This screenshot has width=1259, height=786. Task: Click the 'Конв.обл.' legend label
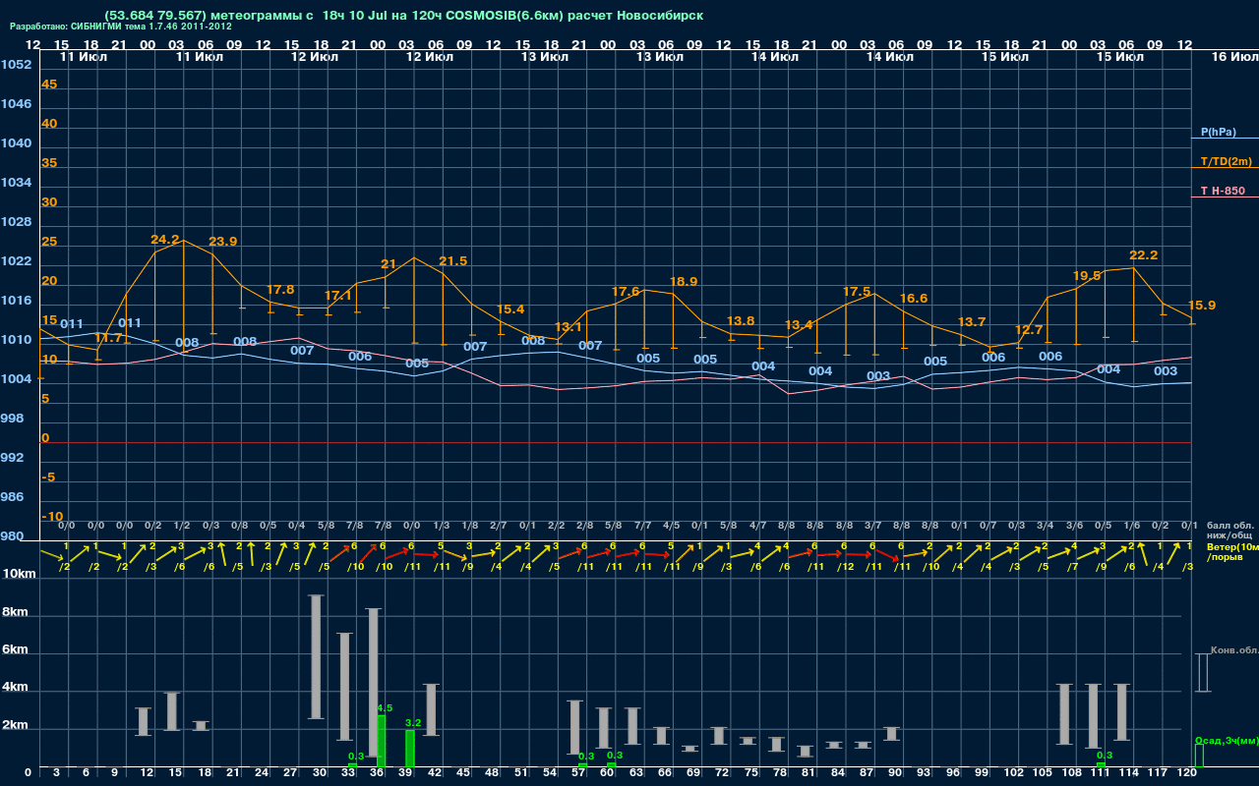pos(1233,650)
